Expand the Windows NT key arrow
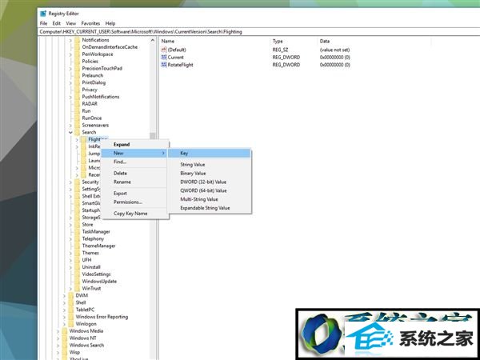Viewport: 480px width, 360px height. tap(58, 338)
